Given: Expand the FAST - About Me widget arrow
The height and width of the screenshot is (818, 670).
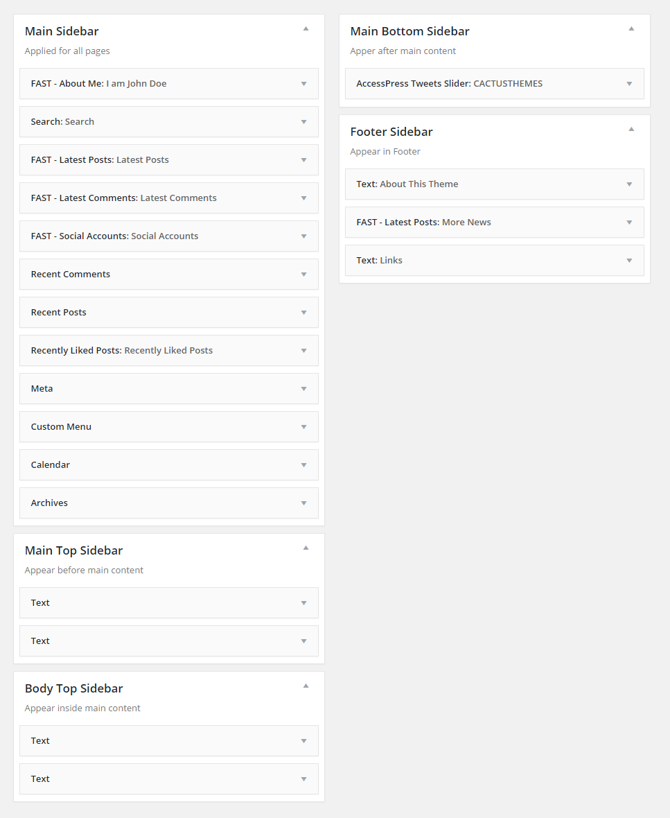Looking at the screenshot, I should coord(303,84).
